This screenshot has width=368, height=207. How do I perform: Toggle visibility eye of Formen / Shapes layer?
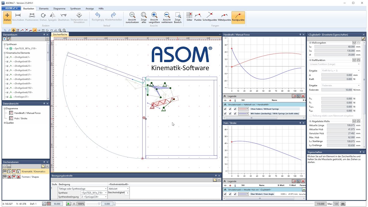(5, 177)
